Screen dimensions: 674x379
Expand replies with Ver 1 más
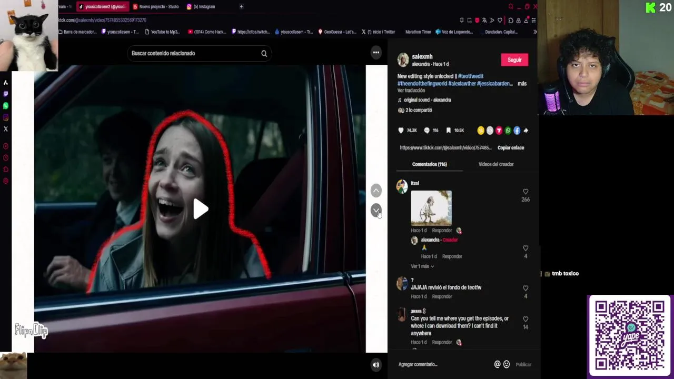pos(422,266)
